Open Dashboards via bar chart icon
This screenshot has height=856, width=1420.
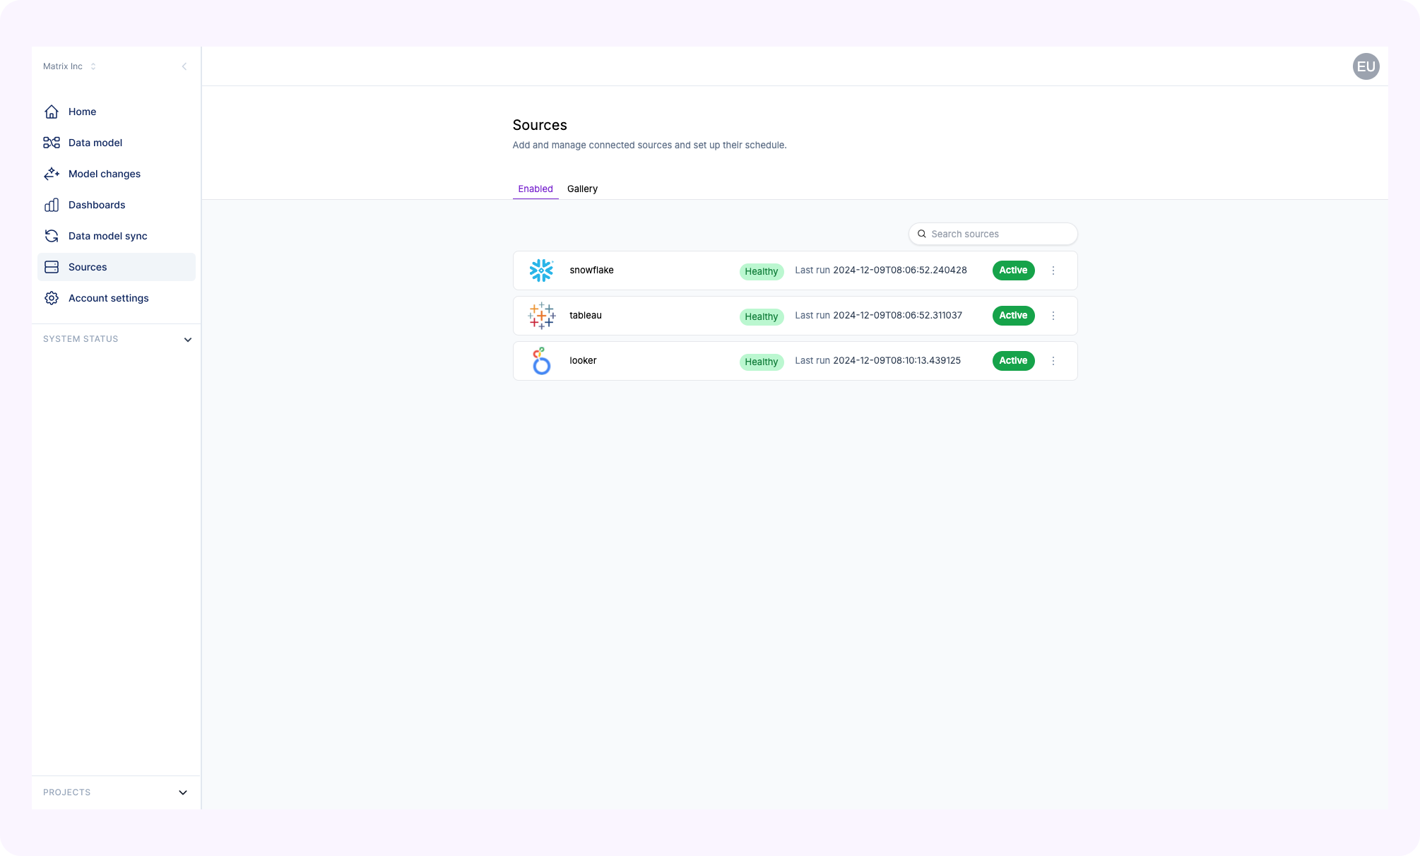click(x=52, y=205)
